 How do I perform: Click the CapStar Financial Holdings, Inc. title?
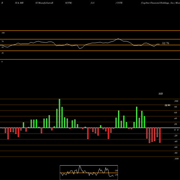(158, 3)
